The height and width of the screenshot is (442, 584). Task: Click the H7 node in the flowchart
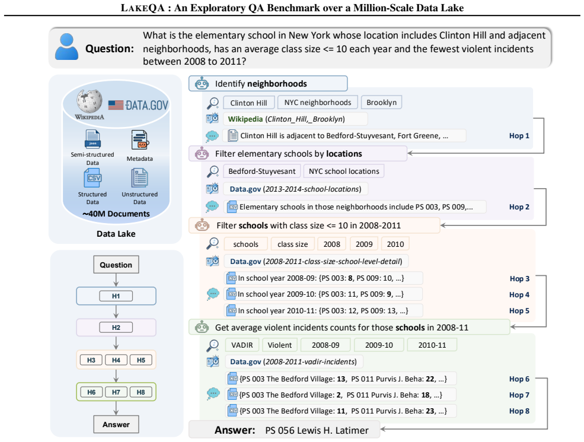pyautogui.click(x=116, y=392)
